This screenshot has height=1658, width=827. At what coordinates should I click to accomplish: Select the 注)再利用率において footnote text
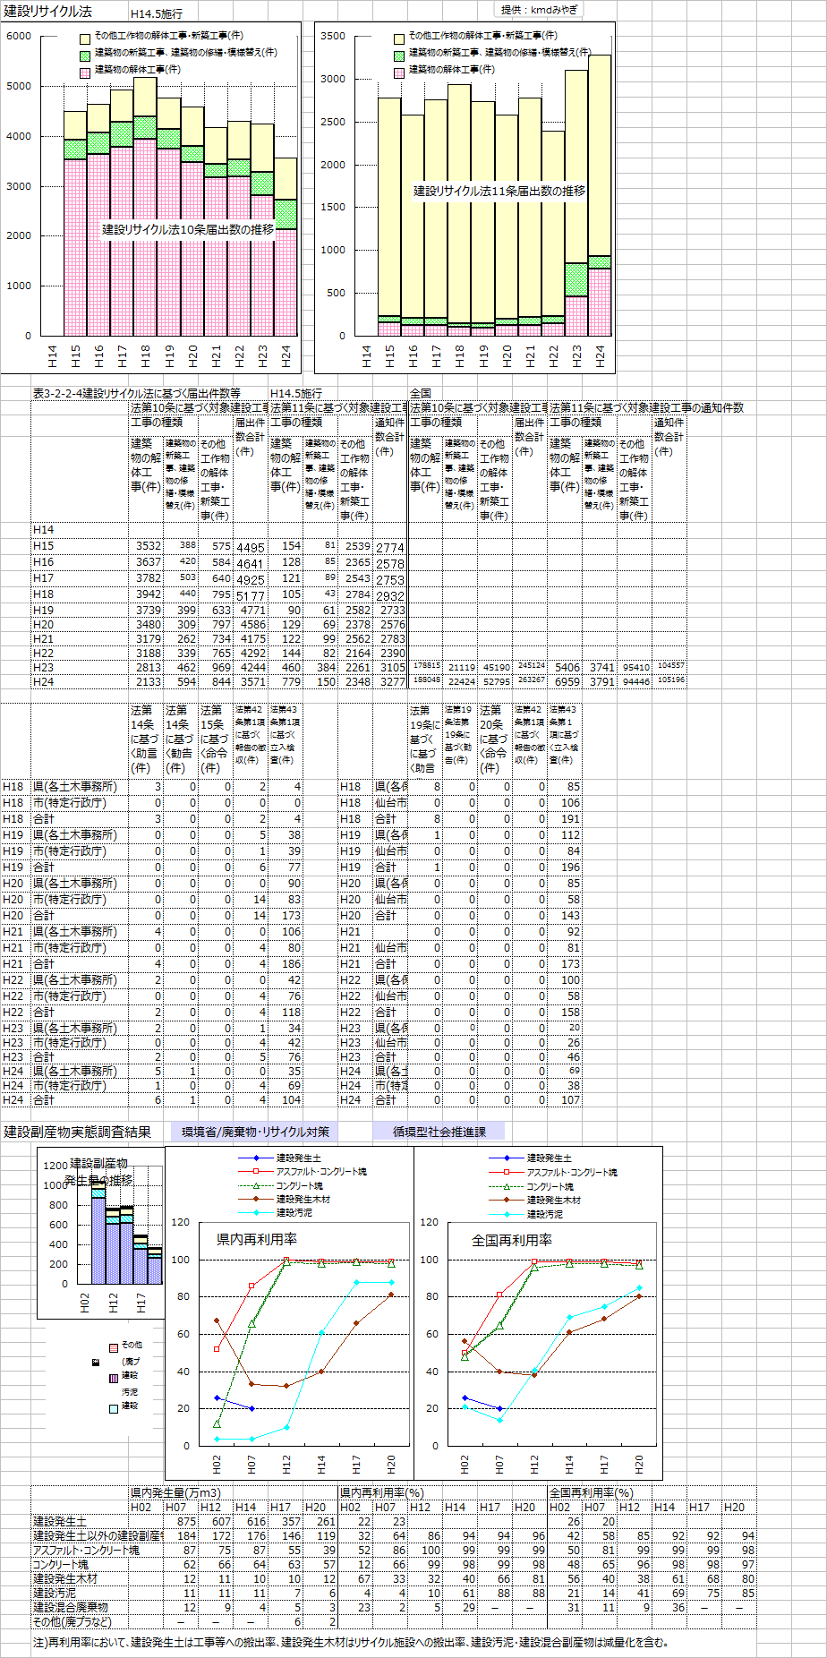coord(351,1642)
